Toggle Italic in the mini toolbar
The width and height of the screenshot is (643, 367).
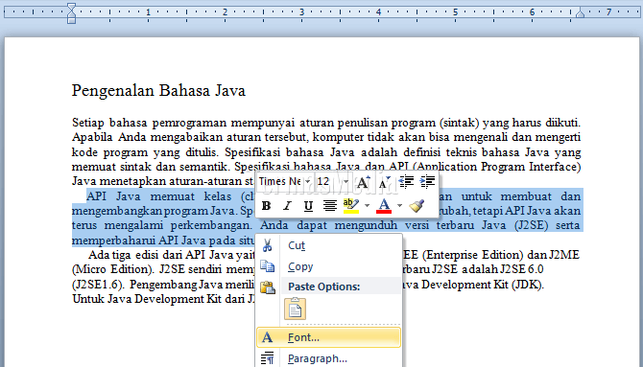(288, 206)
